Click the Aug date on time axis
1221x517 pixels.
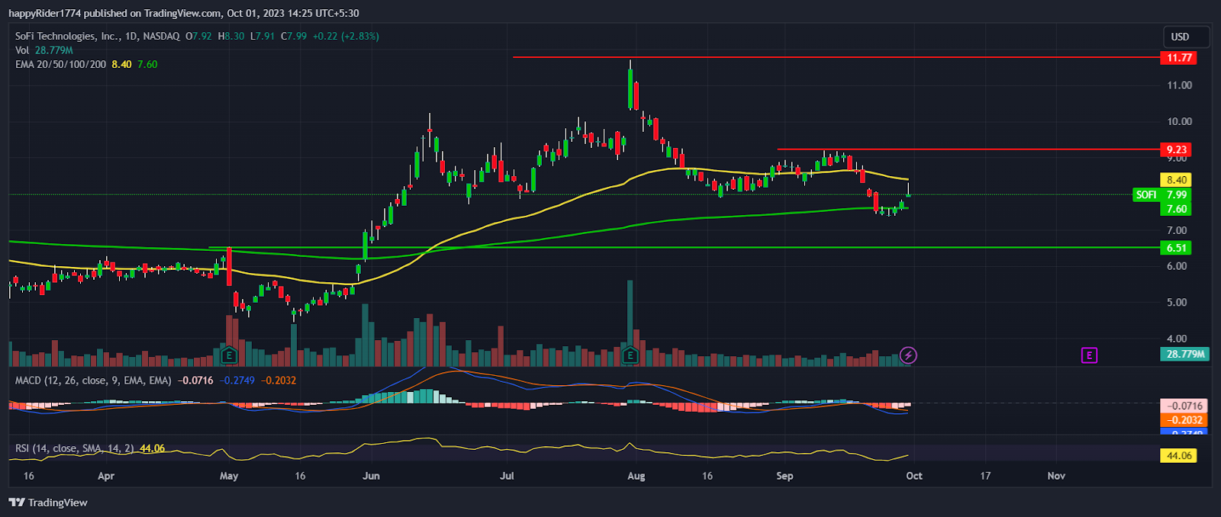point(636,476)
